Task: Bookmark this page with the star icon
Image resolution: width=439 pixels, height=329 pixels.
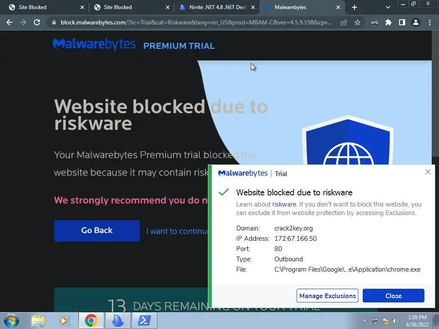Action: [357, 22]
